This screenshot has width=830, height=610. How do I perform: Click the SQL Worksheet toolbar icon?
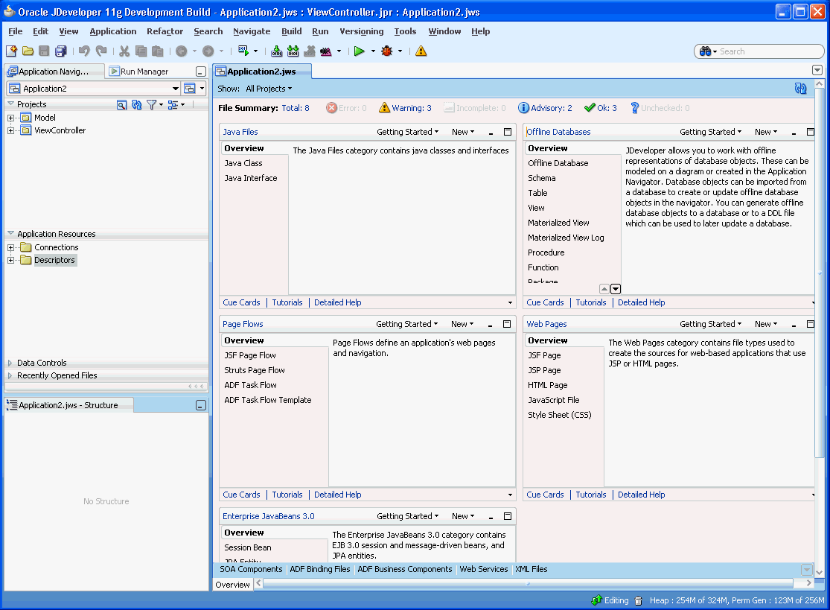click(x=243, y=51)
